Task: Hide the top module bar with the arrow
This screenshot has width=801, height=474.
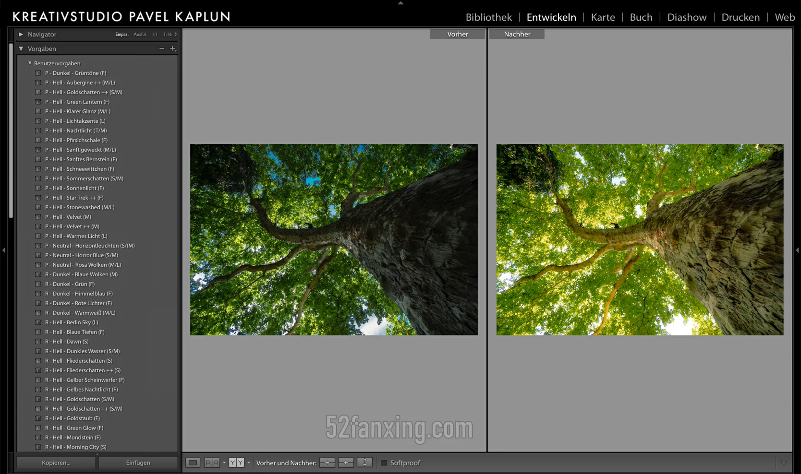Action: click(400, 3)
